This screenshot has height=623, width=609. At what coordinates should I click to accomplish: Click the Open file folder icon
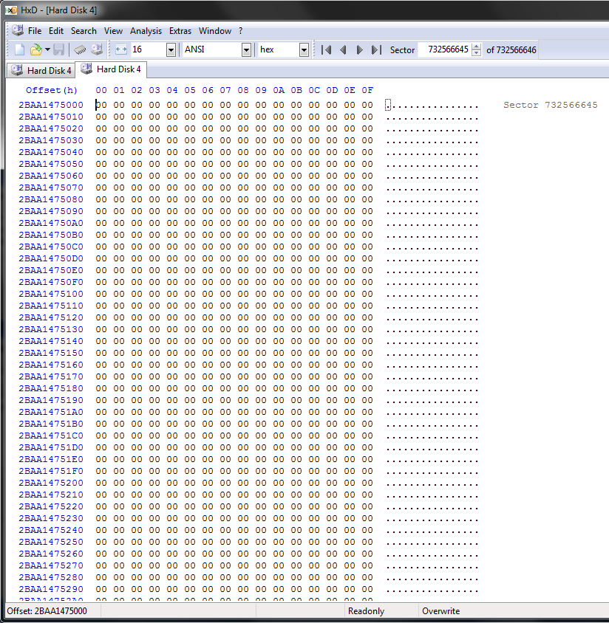pos(35,49)
